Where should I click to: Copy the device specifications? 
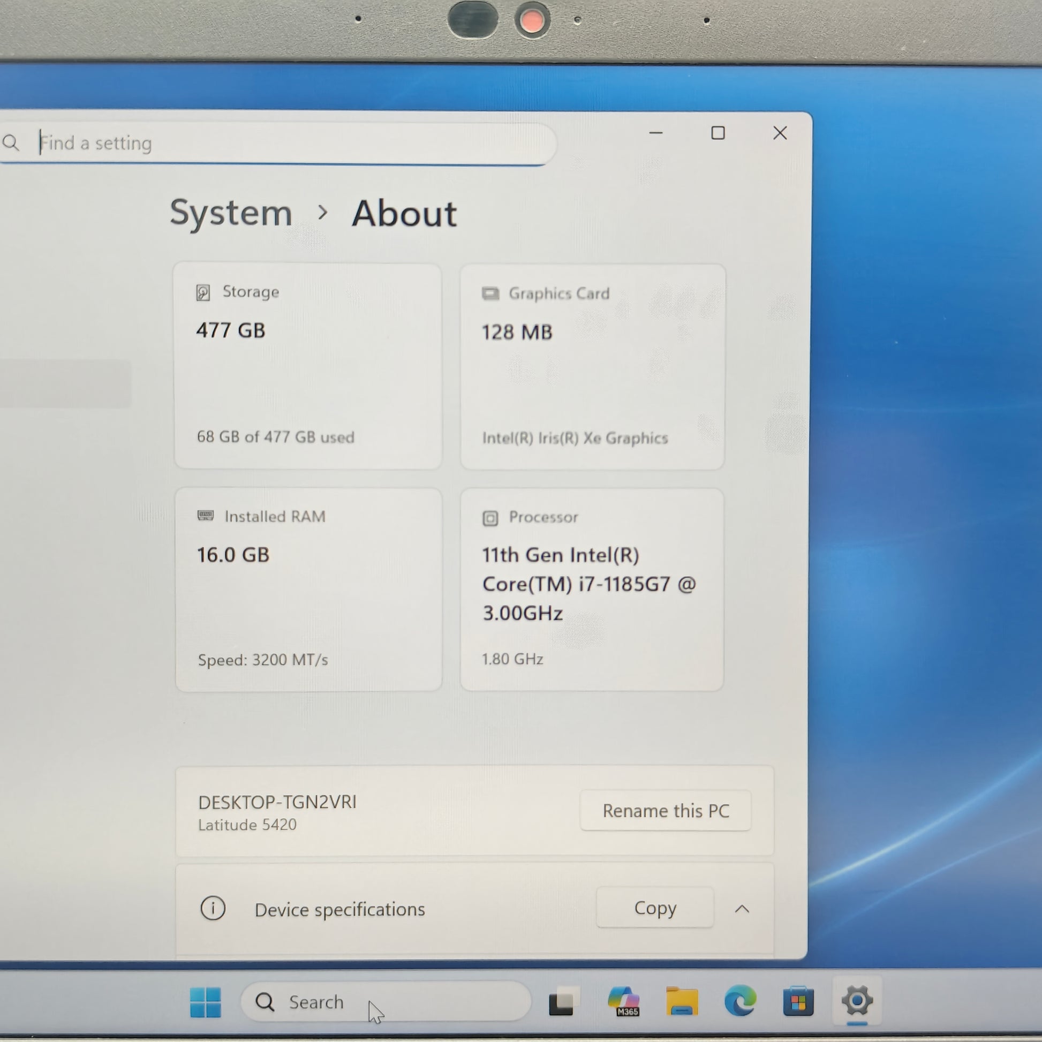point(655,908)
